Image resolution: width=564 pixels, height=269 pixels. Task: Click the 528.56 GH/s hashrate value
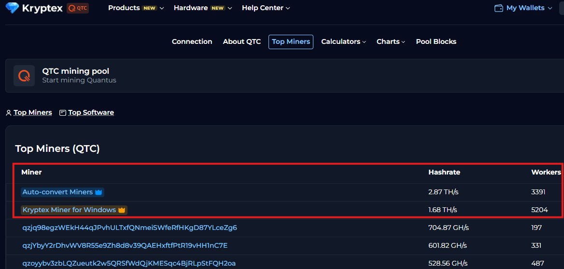[x=448, y=264]
